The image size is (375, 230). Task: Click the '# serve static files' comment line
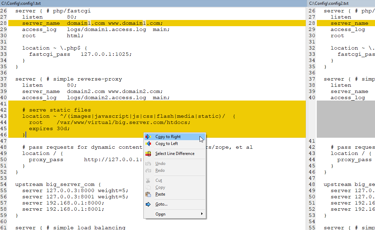[57, 110]
